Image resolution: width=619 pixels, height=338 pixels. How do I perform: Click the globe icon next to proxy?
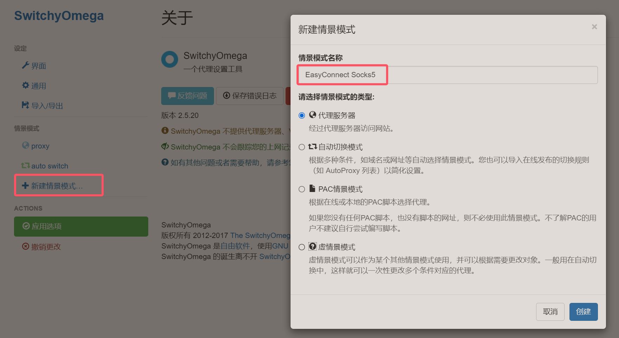[25, 146]
